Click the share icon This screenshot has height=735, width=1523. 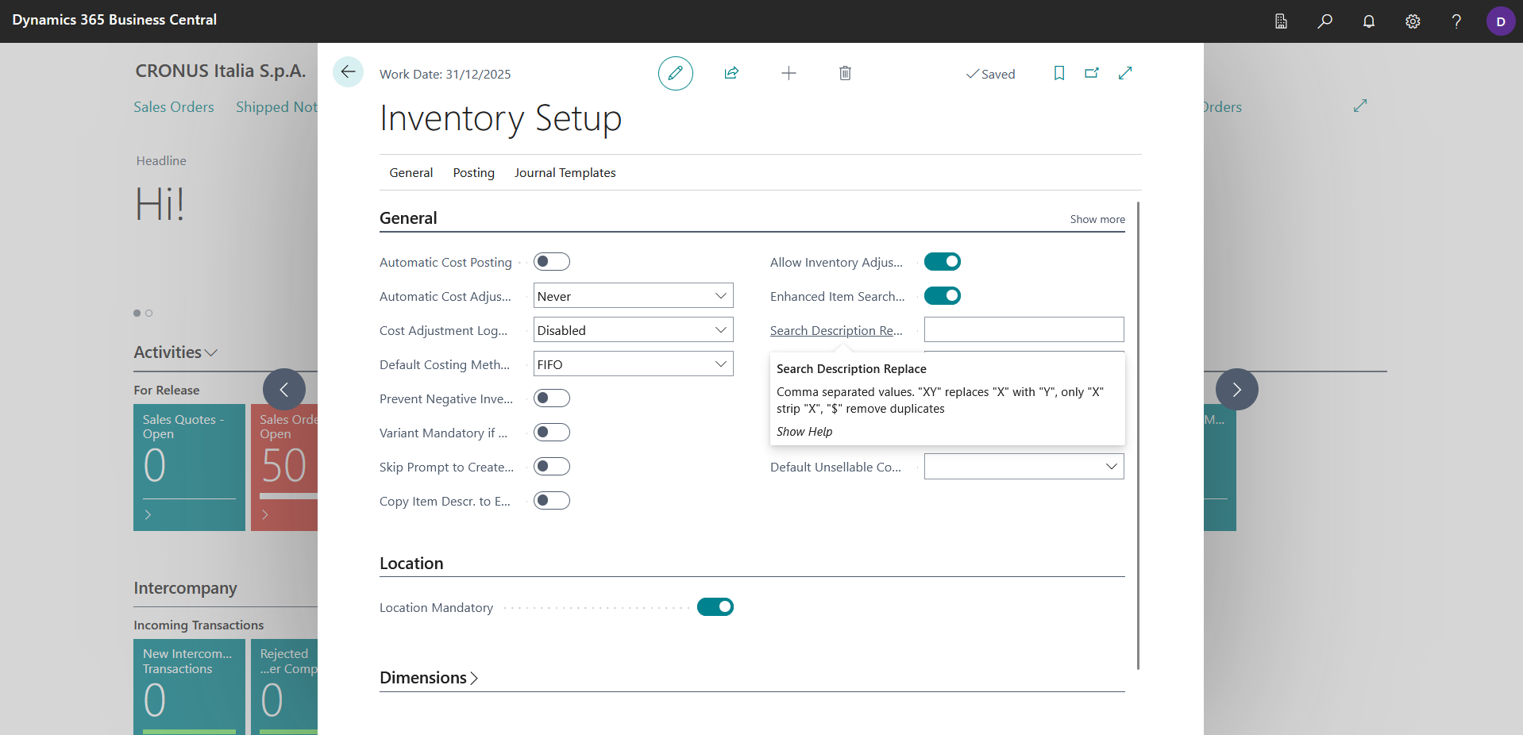(731, 73)
